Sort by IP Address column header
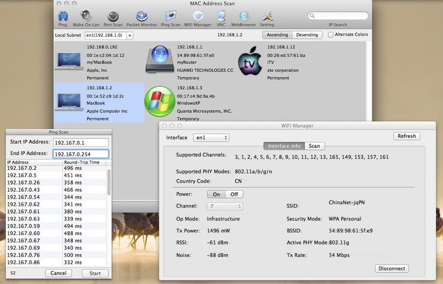Viewport: 443px width, 284px height. click(x=34, y=162)
